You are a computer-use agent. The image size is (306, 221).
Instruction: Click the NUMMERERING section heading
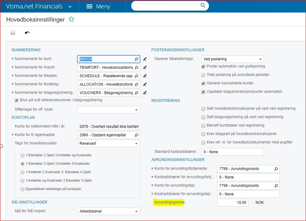pos(26,50)
